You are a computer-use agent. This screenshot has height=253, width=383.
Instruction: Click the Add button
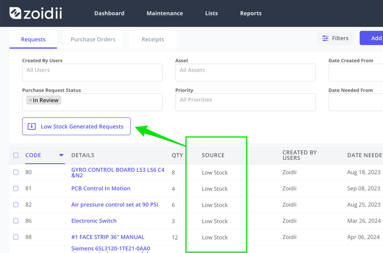pyautogui.click(x=371, y=38)
